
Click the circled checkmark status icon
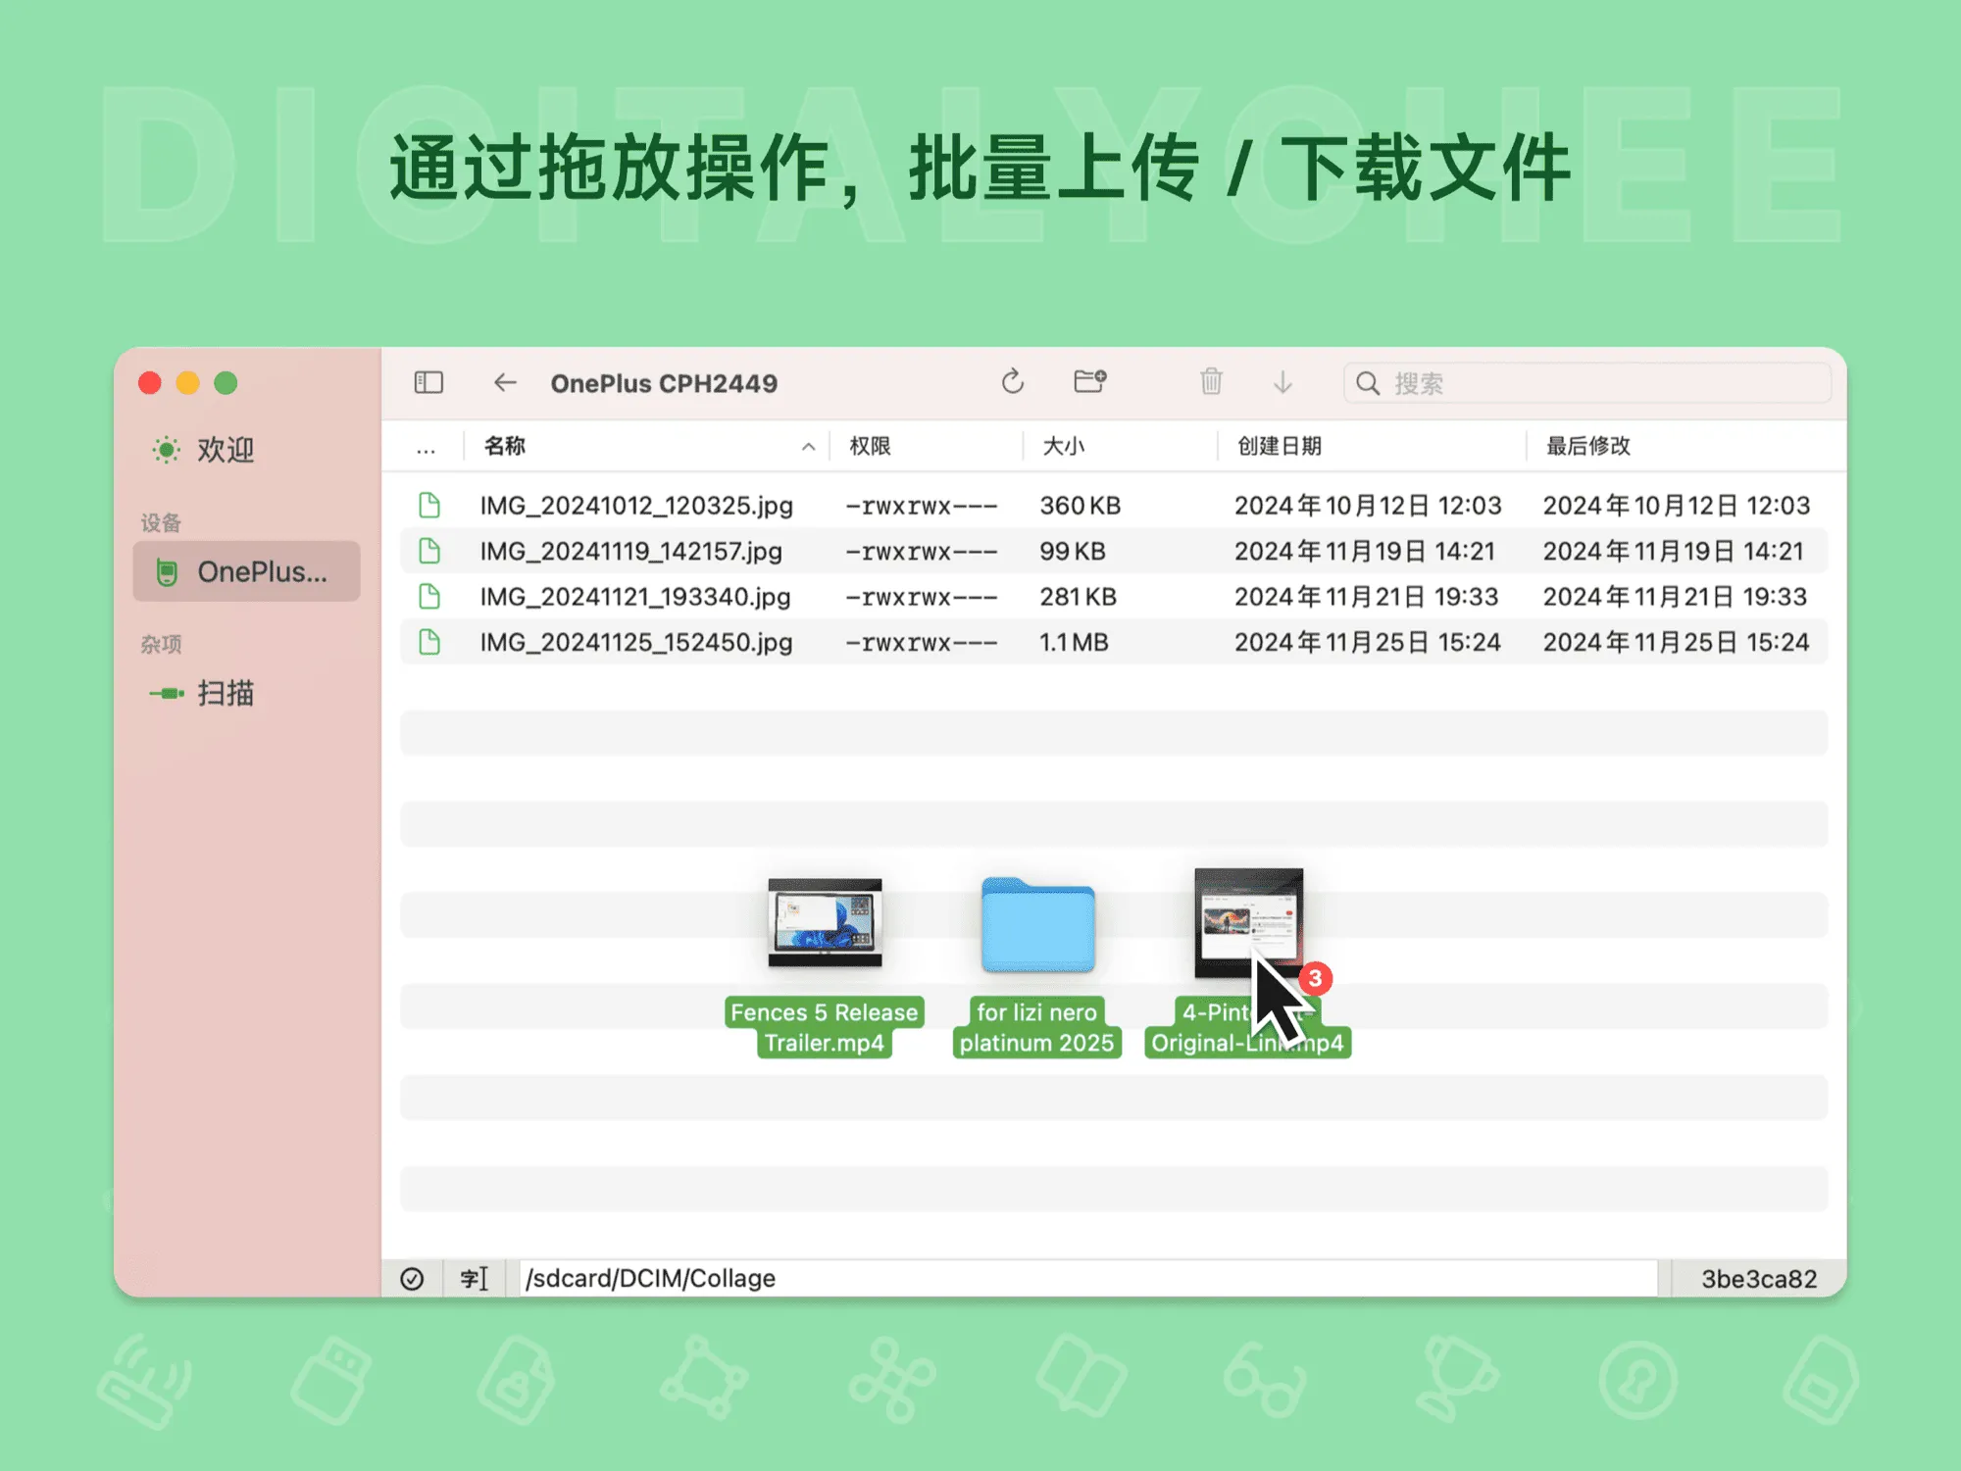coord(412,1279)
